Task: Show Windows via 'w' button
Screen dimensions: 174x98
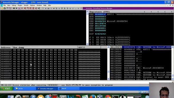Action: 54,8
